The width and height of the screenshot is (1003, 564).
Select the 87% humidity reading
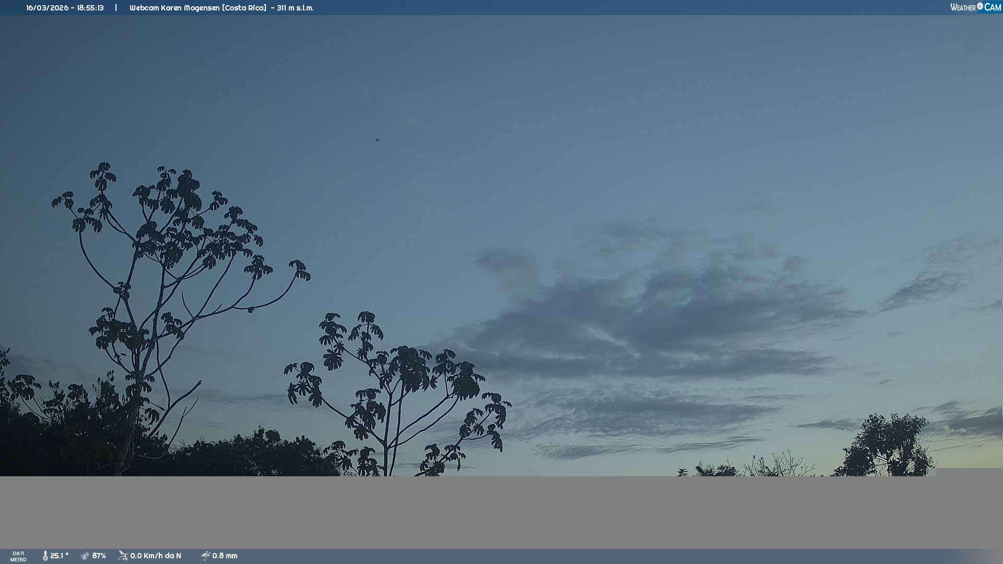click(x=99, y=556)
